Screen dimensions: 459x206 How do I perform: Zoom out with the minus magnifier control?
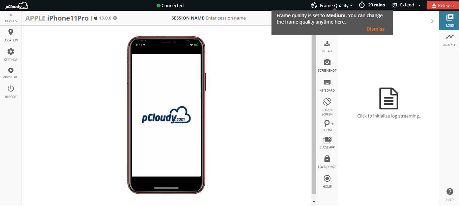(x=322, y=124)
